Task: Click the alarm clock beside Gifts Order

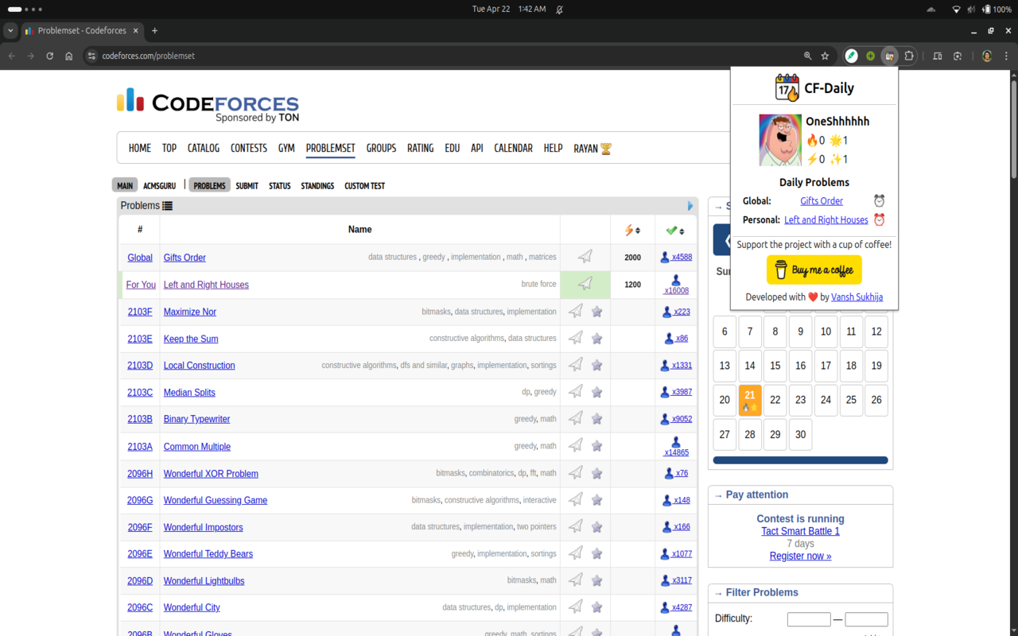Action: pyautogui.click(x=879, y=201)
